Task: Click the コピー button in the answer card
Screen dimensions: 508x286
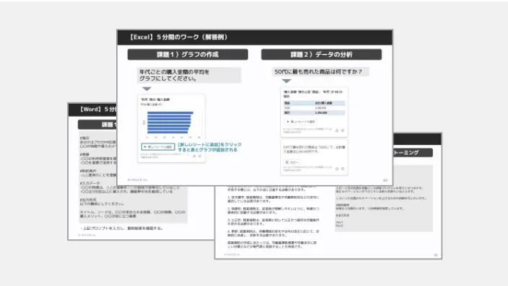Action: point(292,162)
